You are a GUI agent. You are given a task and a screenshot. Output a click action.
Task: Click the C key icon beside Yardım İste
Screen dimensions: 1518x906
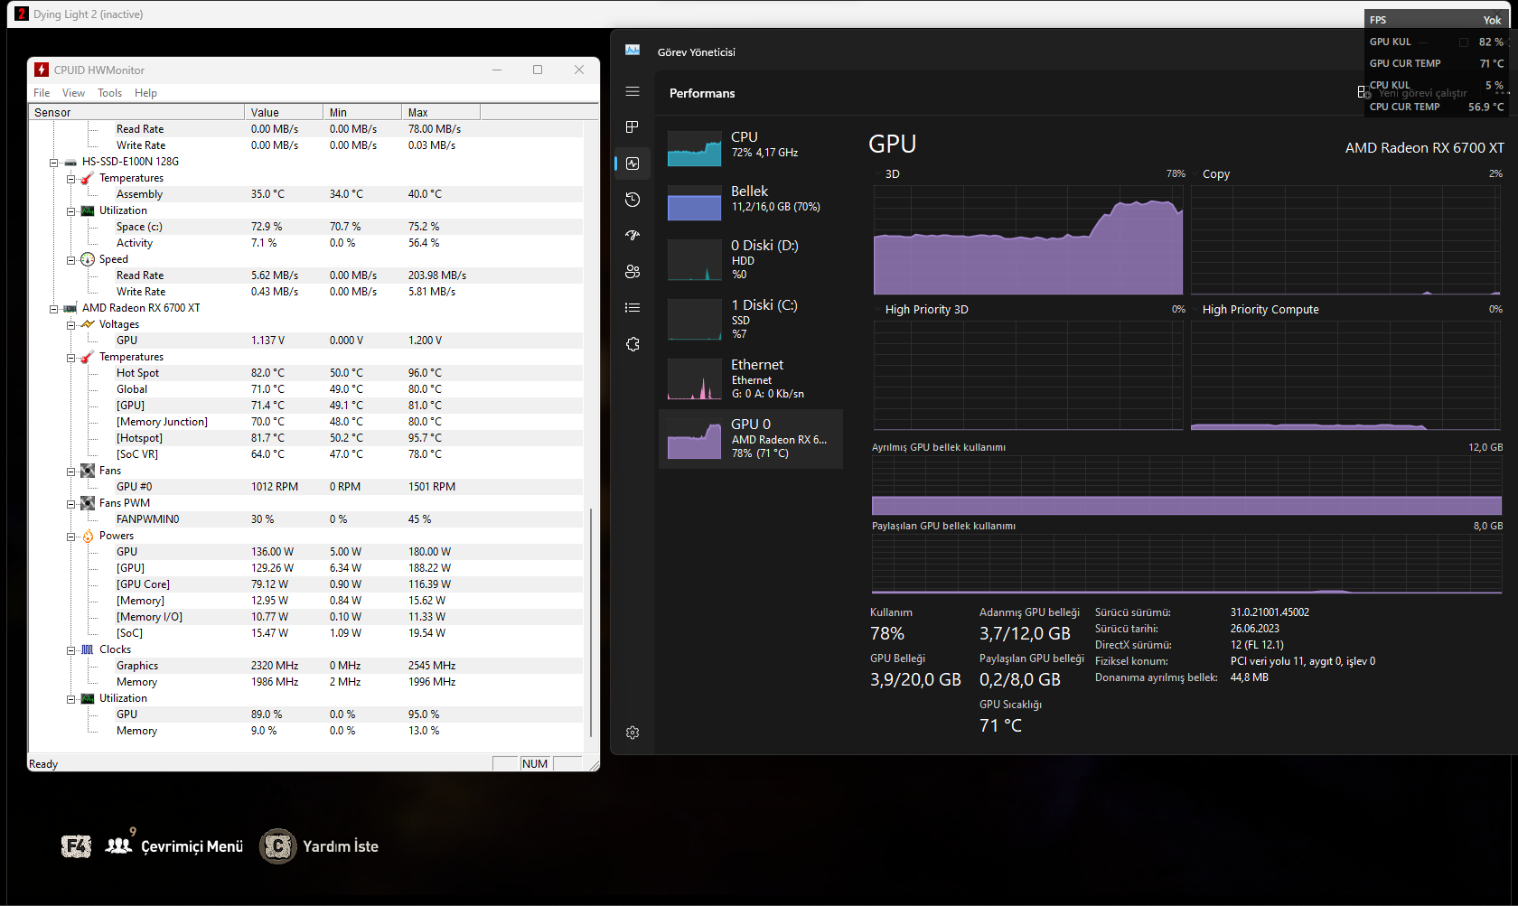[278, 846]
